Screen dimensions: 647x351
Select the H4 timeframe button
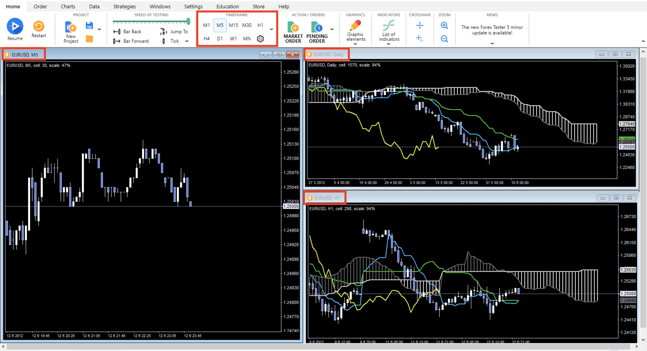207,39
